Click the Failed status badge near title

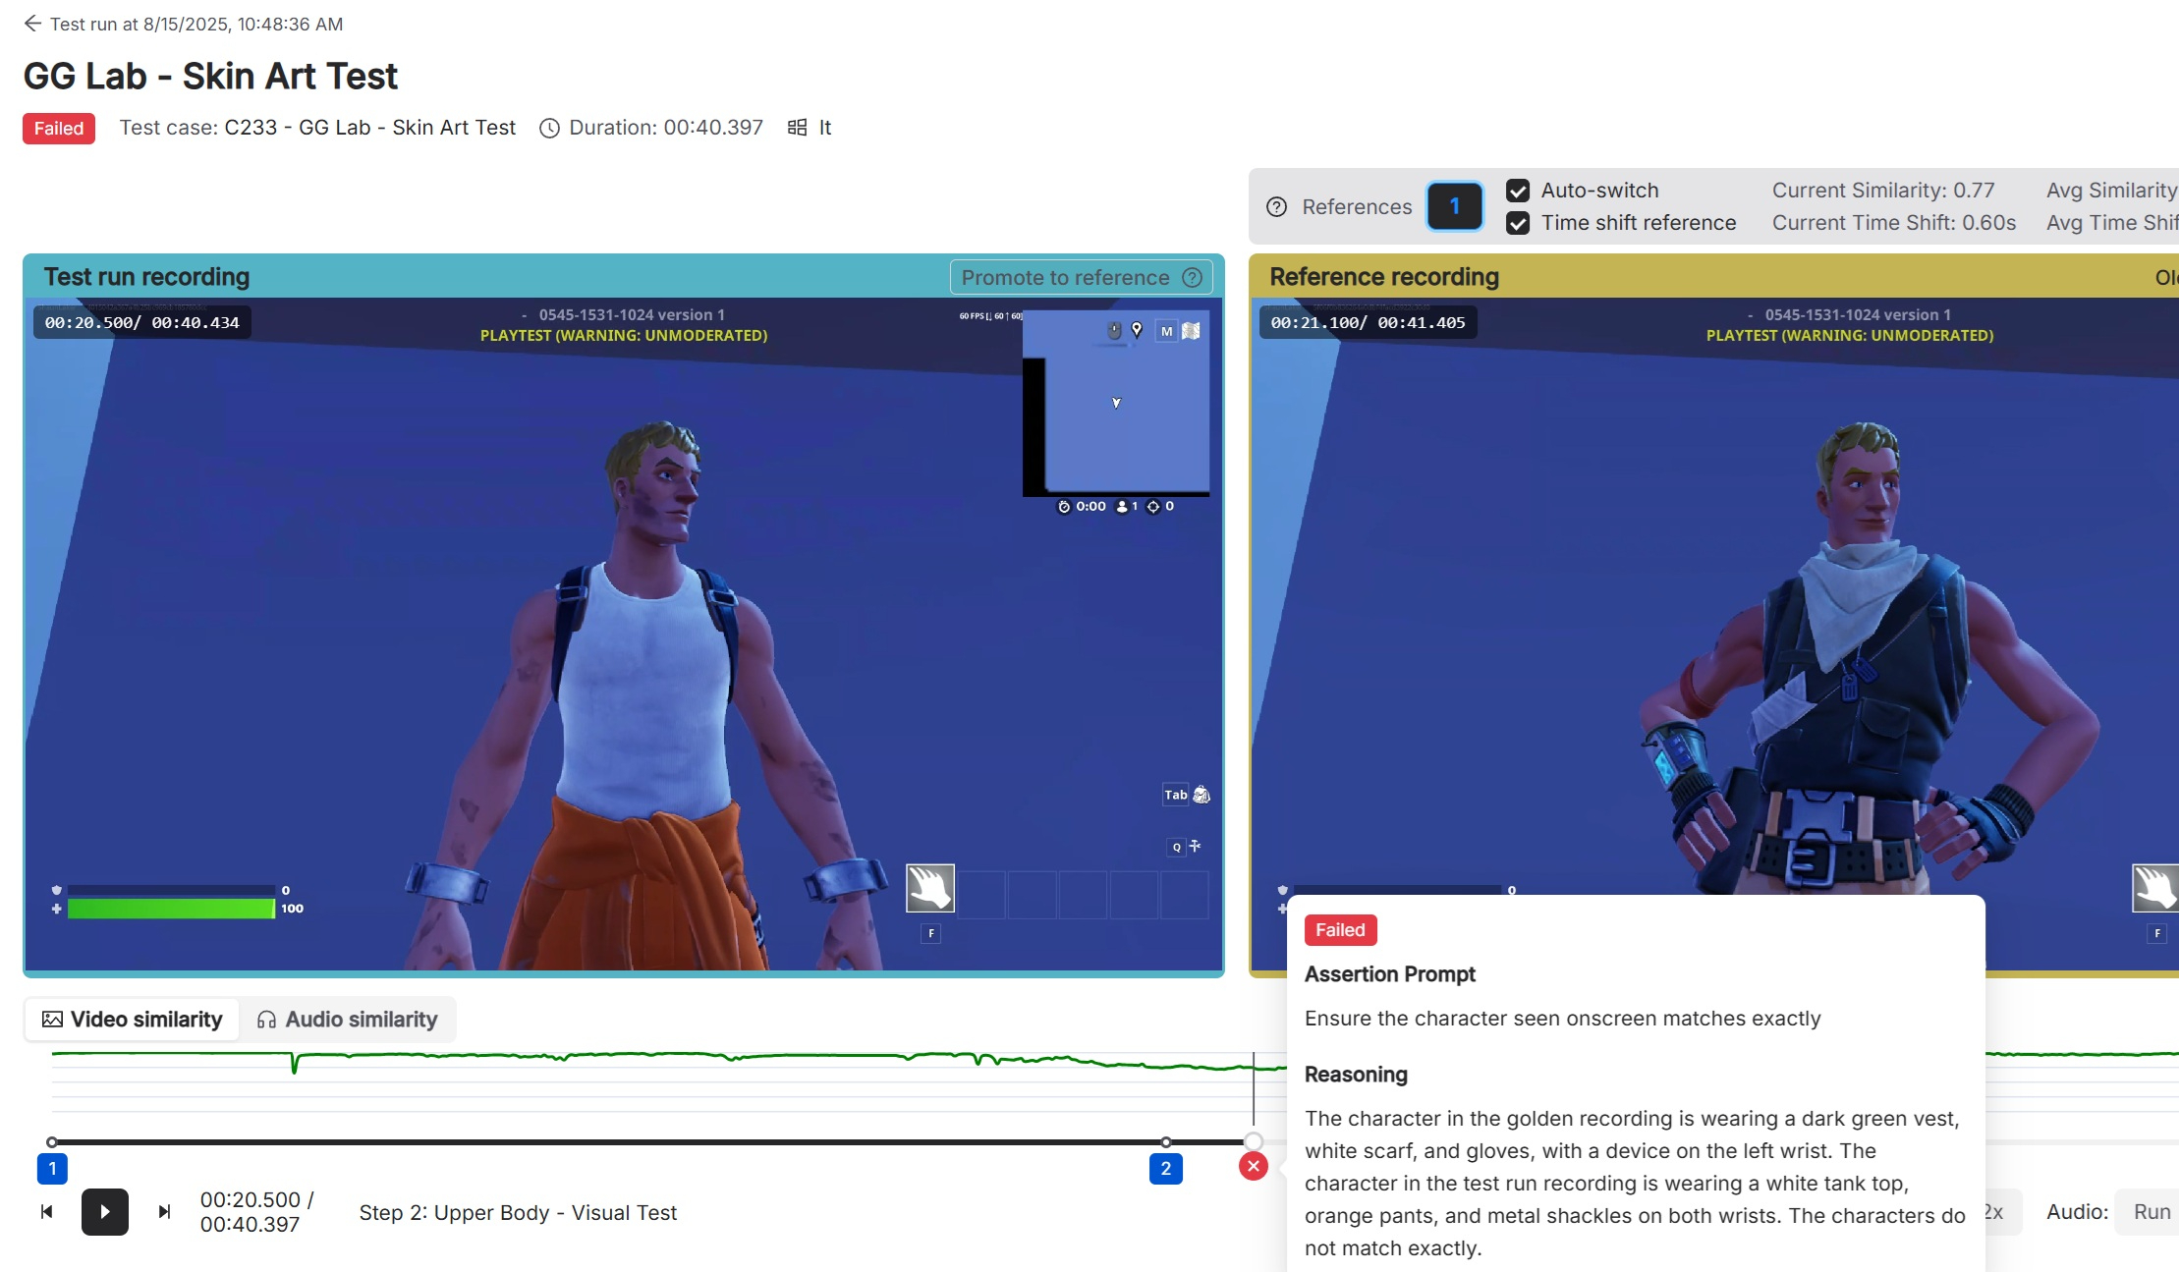point(59,129)
